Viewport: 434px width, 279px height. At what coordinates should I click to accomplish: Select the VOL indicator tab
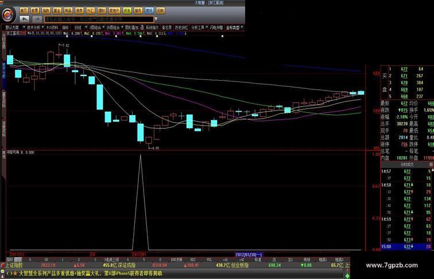pos(209,260)
